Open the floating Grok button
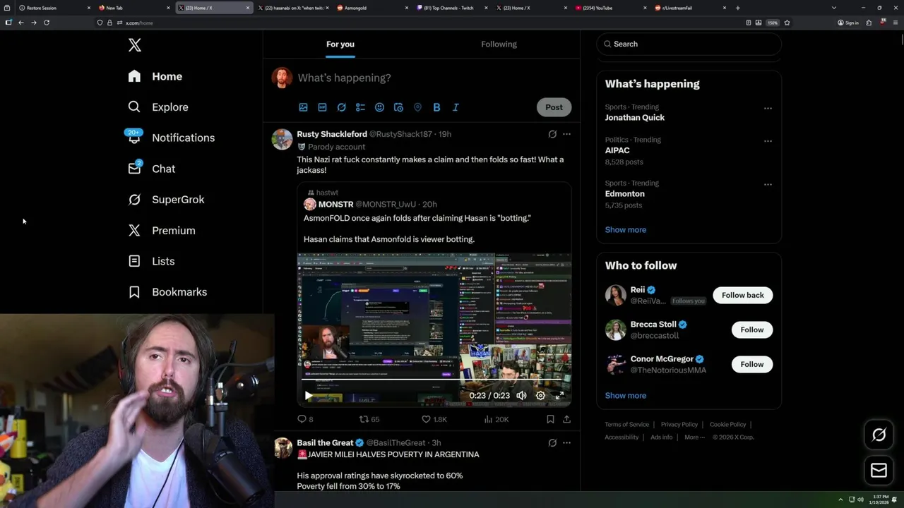 tap(879, 435)
